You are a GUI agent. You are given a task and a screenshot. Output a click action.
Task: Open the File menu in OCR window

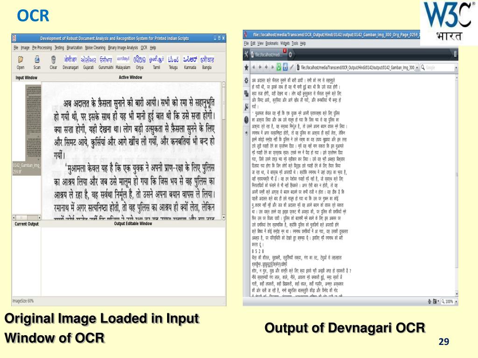tap(16, 48)
